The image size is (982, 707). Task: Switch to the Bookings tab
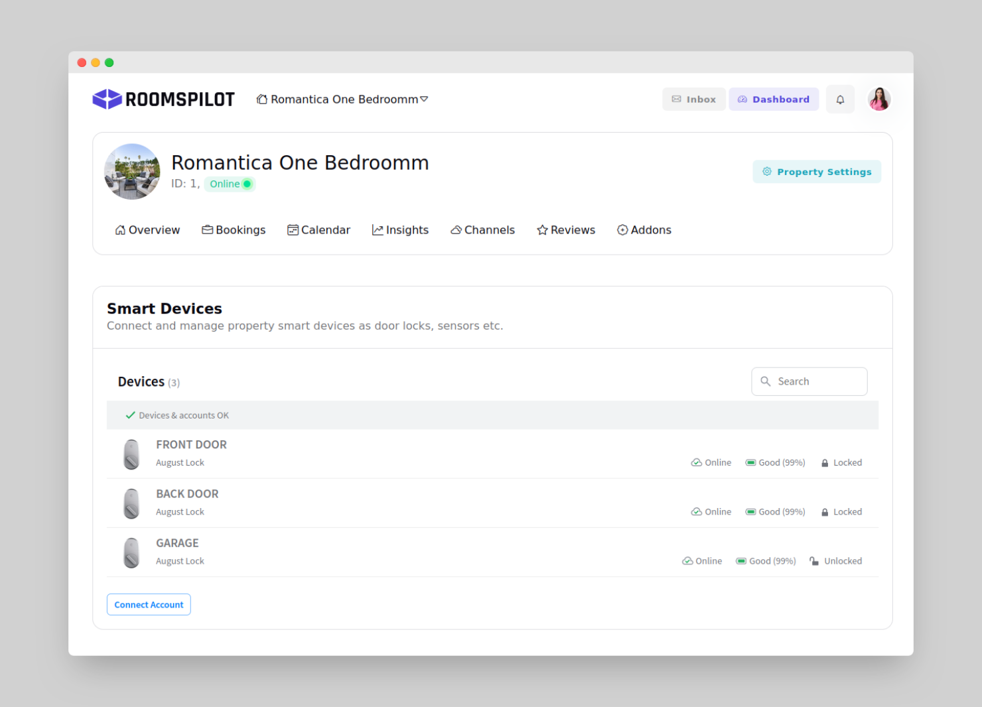point(234,230)
